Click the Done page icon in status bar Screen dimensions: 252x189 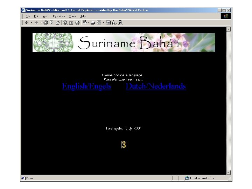point(23,178)
